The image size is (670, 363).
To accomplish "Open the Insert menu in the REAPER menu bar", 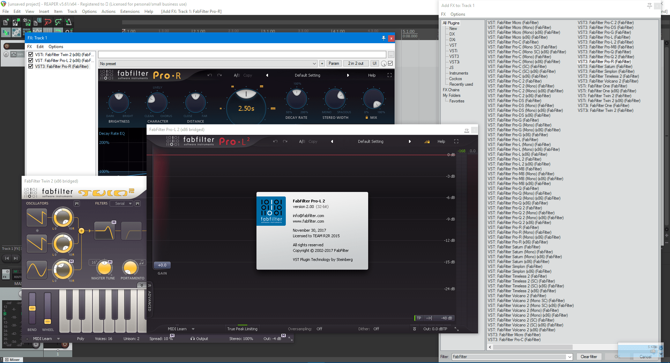I will (44, 11).
